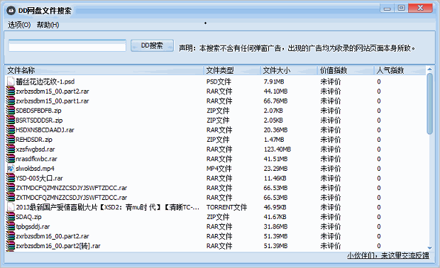Viewport: 440px width, 268px height.
Task: Click the archive icon of tpbgsddj.rar
Action: (x=11, y=226)
